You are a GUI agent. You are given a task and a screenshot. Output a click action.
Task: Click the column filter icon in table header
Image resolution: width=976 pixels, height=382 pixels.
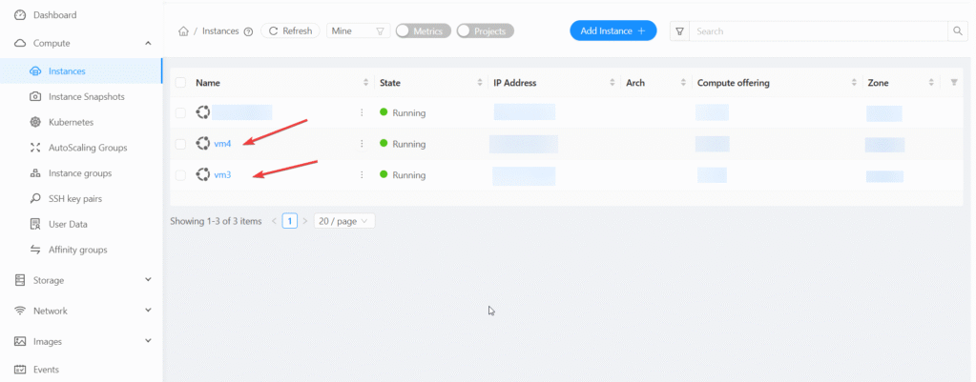[954, 83]
